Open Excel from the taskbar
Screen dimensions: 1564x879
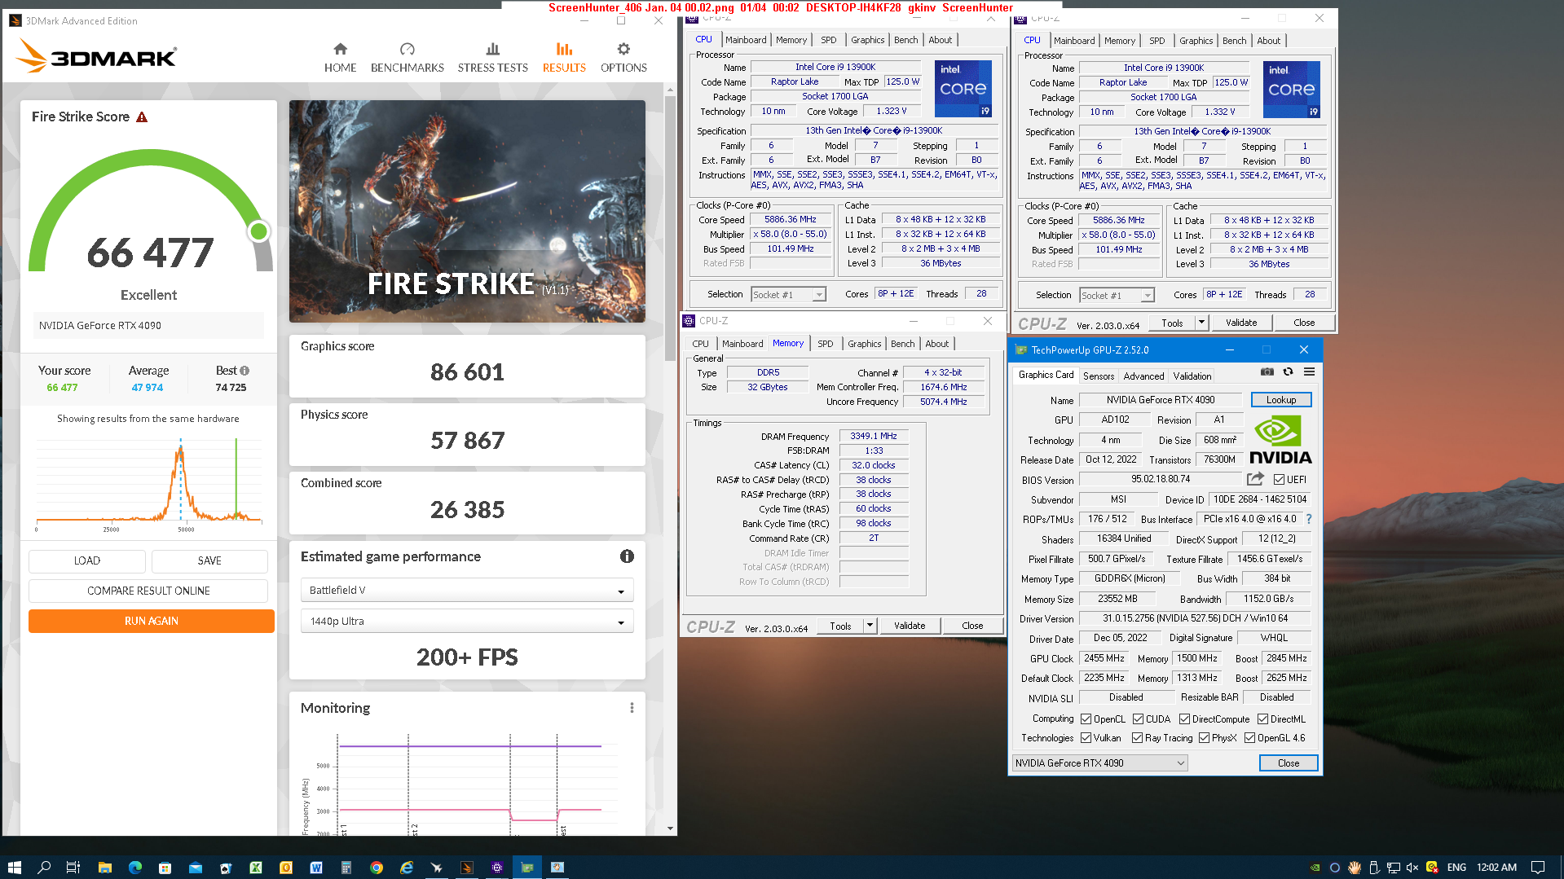tap(255, 868)
